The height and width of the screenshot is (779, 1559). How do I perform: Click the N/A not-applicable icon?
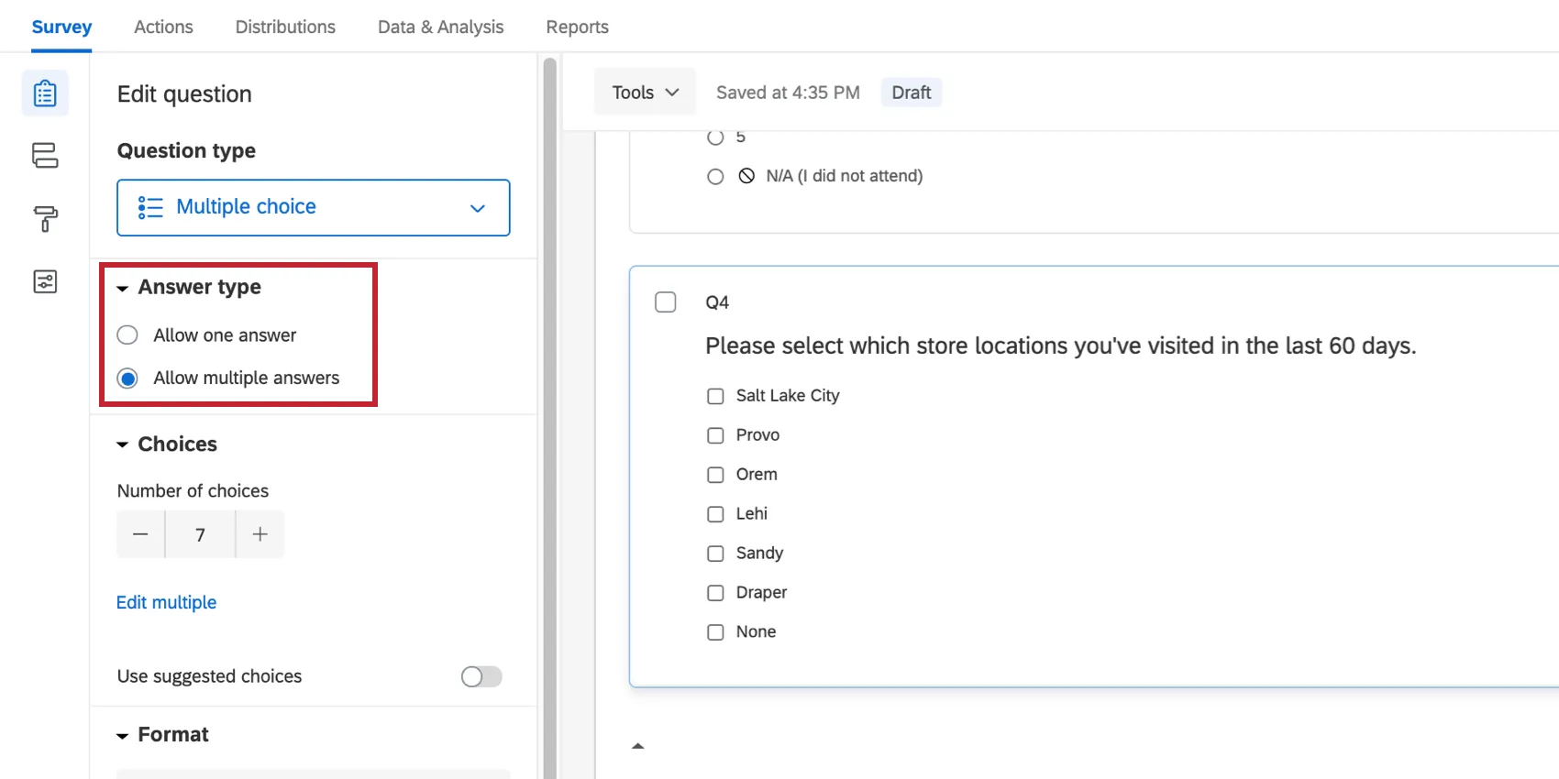point(746,176)
